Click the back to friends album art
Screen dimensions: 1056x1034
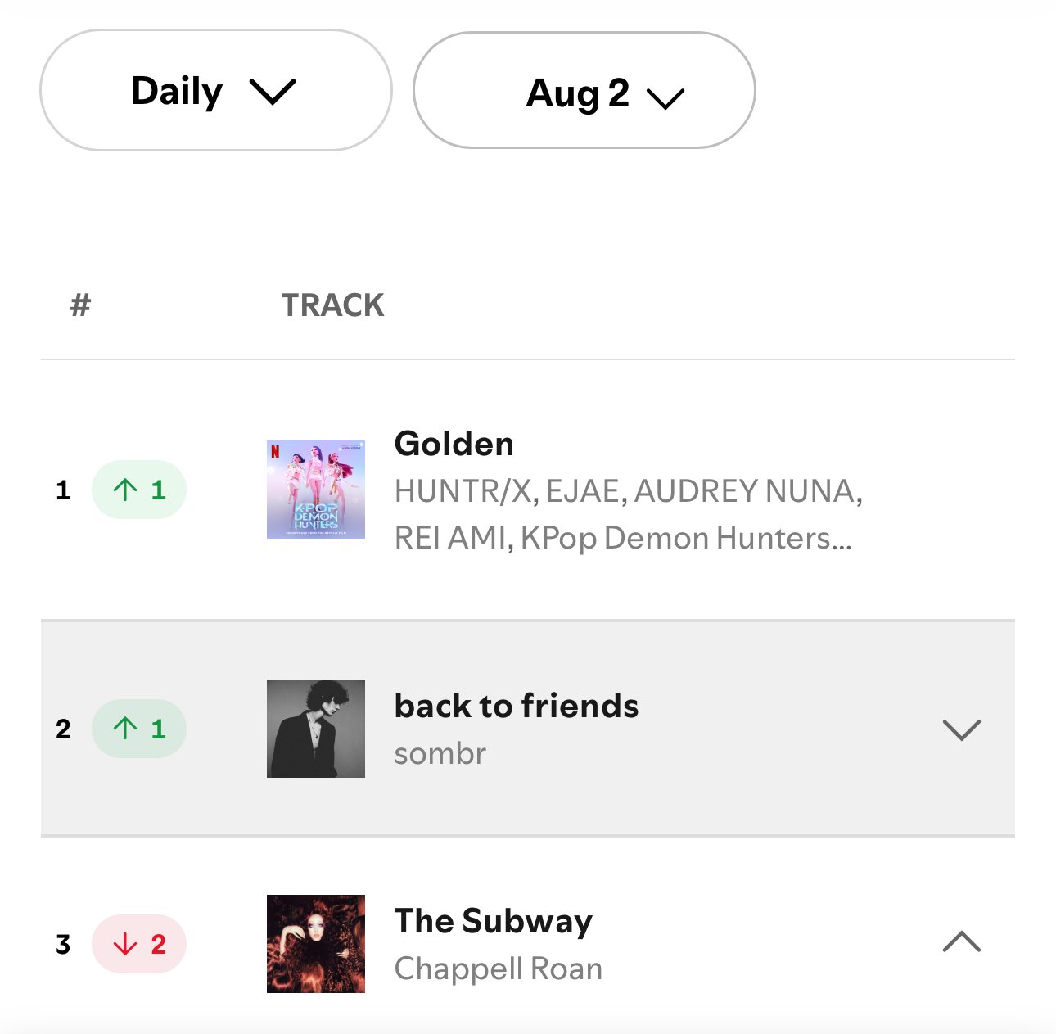click(316, 729)
